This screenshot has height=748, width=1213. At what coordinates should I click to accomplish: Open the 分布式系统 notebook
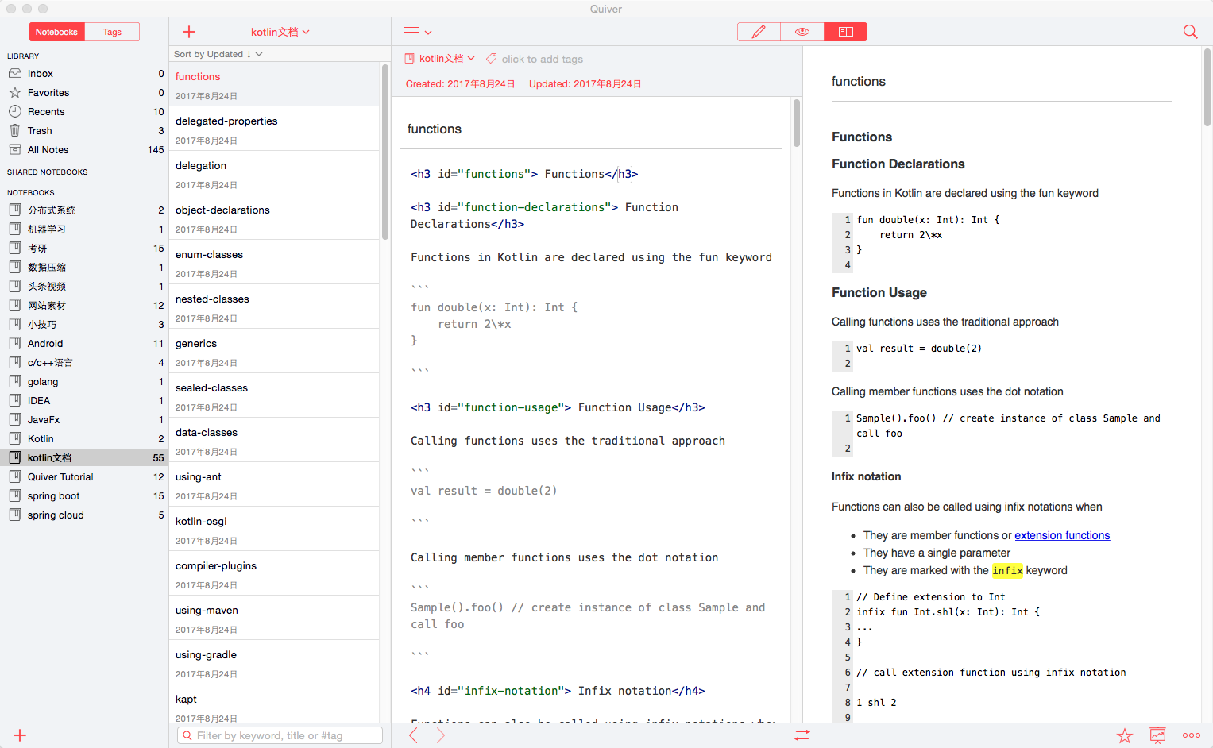84,210
